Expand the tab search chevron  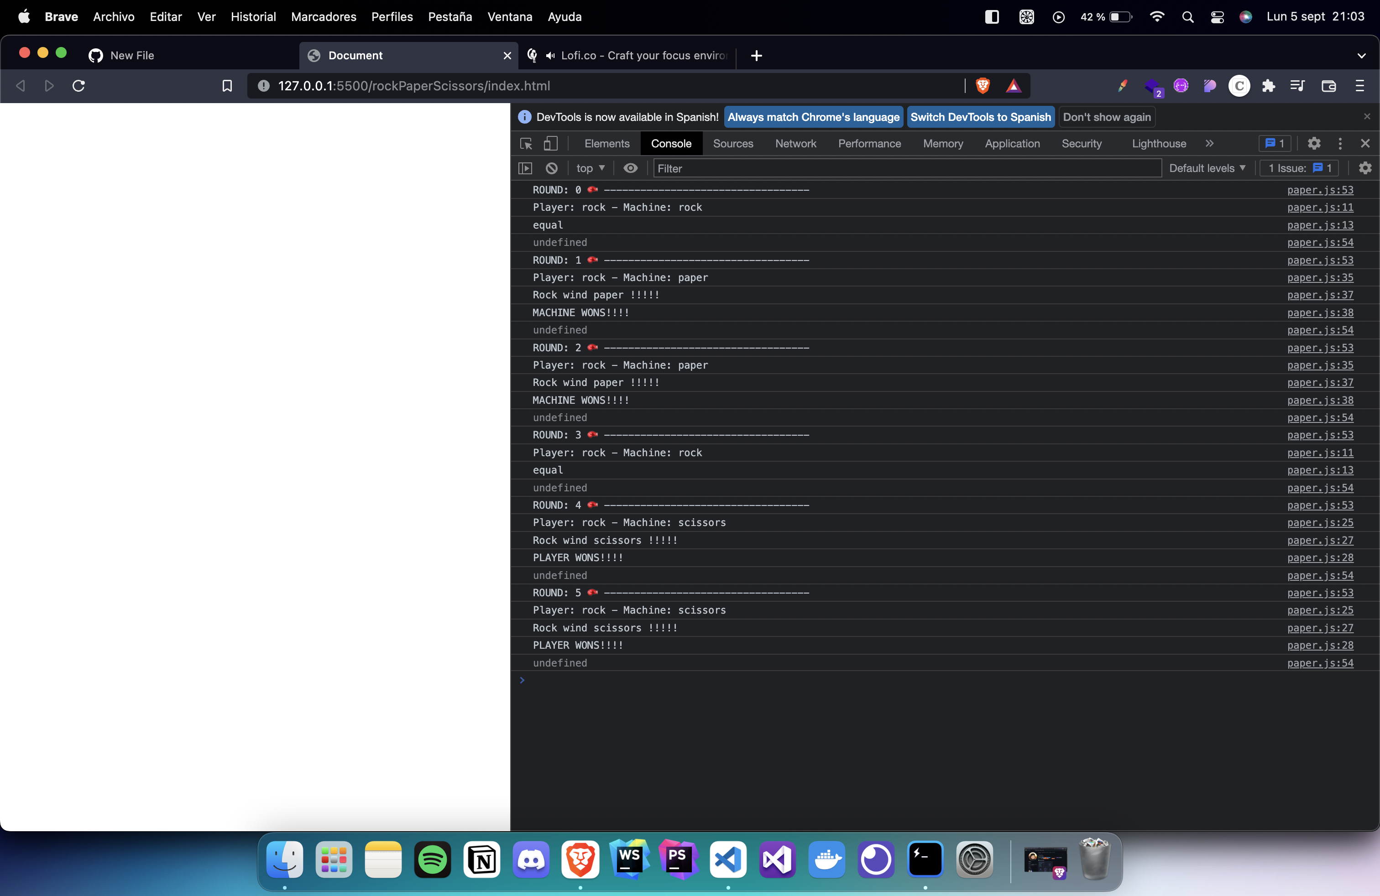point(1361,56)
